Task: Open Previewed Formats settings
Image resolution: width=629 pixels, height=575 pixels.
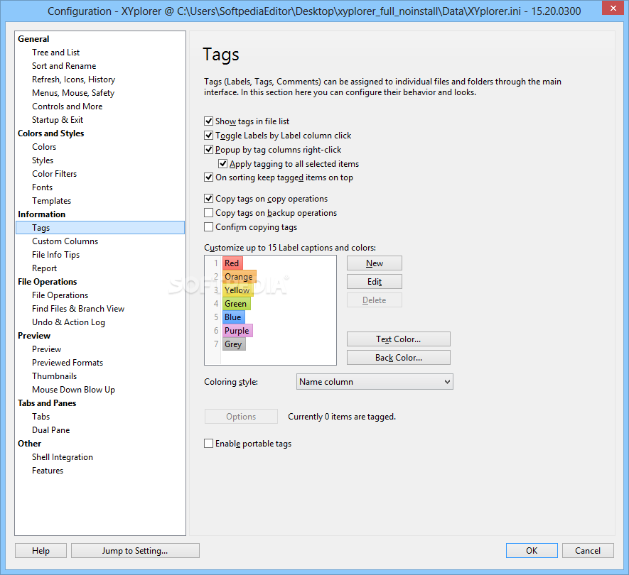Action: (68, 363)
